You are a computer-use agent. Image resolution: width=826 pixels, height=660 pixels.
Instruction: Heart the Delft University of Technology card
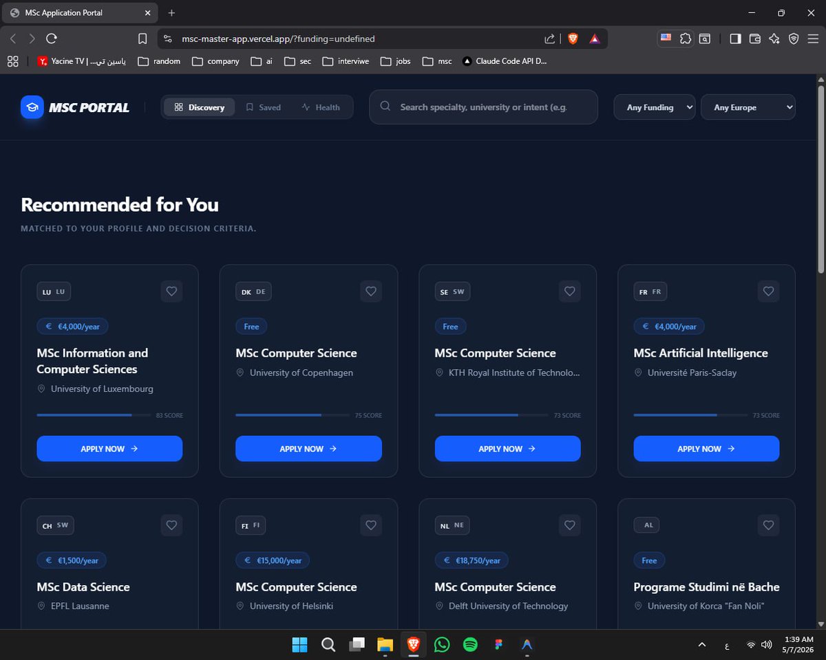tap(570, 525)
